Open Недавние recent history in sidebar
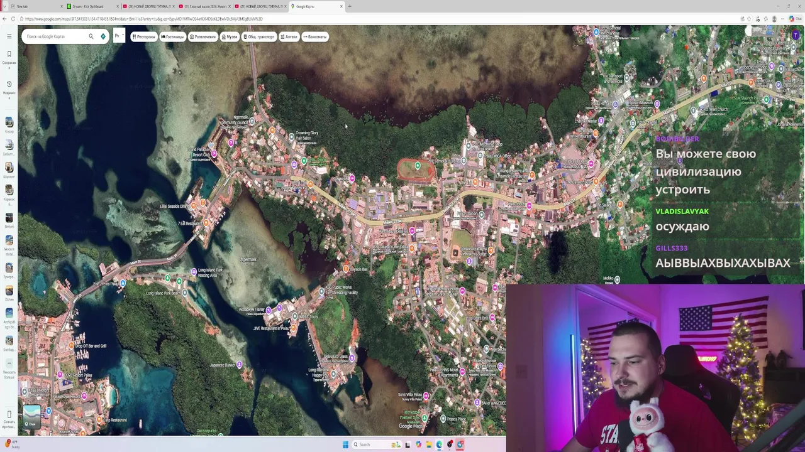The image size is (805, 452). click(x=9, y=88)
